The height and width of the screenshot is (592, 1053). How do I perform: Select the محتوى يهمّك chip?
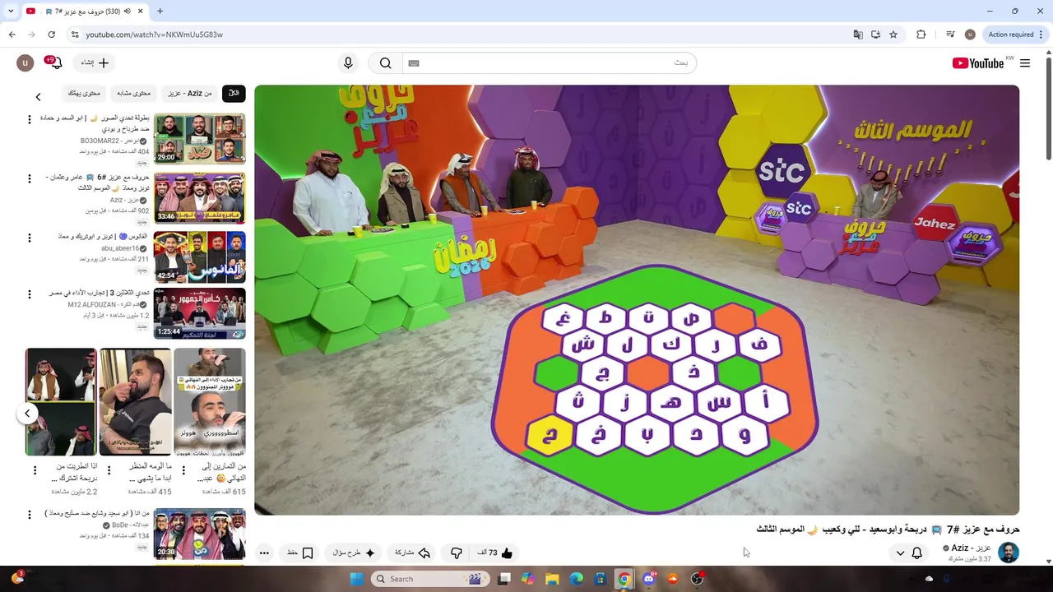click(x=84, y=93)
